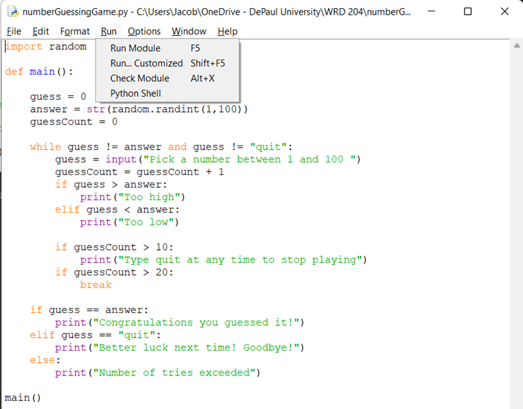Click the 'else:' line

(x=45, y=360)
